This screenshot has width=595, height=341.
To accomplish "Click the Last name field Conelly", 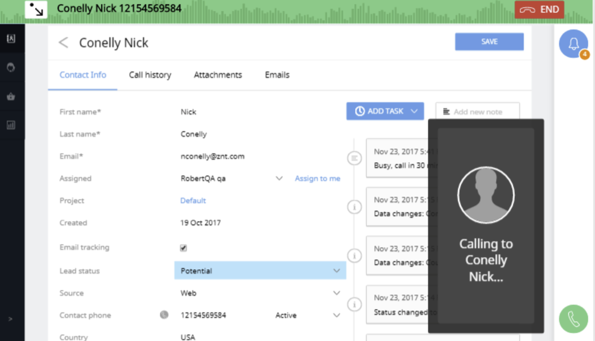I will click(193, 134).
